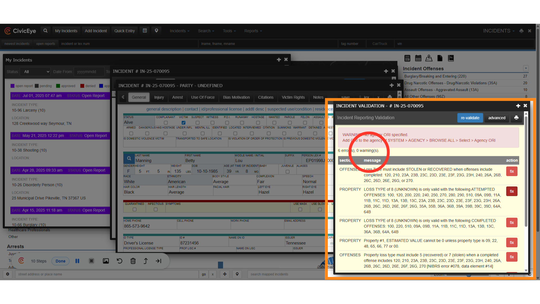The width and height of the screenshot is (540, 304).
Task: Click the map pin icon in the top navbar
Action: 156,31
